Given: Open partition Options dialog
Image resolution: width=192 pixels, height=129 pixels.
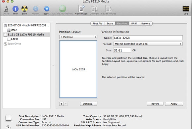Looking at the screenshot, I should point(89,104).
